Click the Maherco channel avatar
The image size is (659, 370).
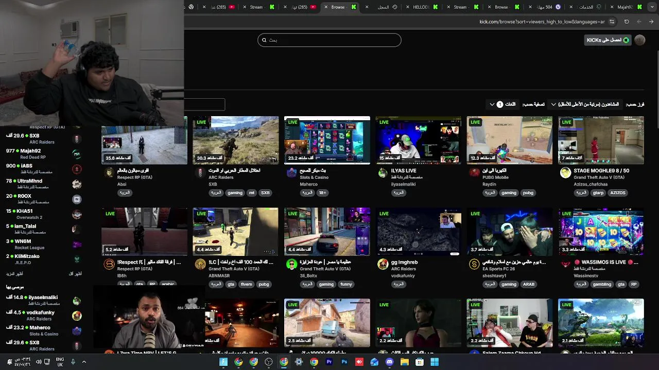(291, 173)
